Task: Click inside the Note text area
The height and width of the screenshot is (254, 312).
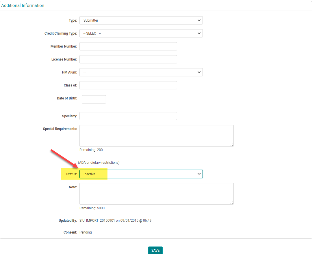Action: [x=156, y=194]
